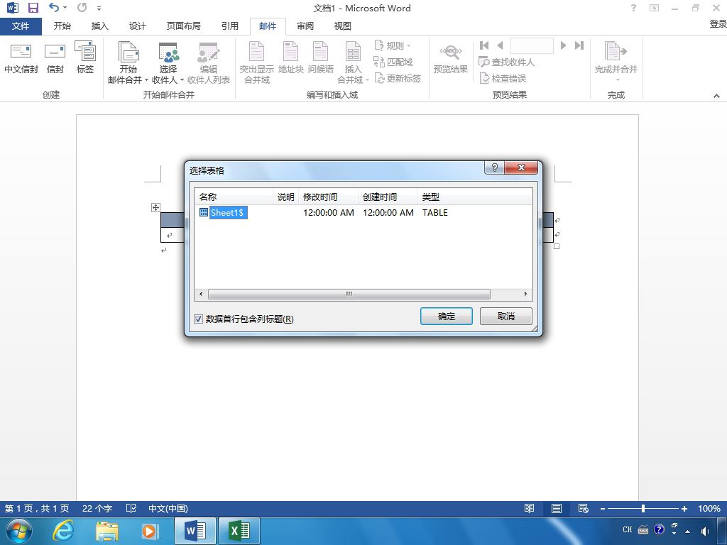
Task: Click Find Recipient (查找收件人)
Action: [506, 62]
